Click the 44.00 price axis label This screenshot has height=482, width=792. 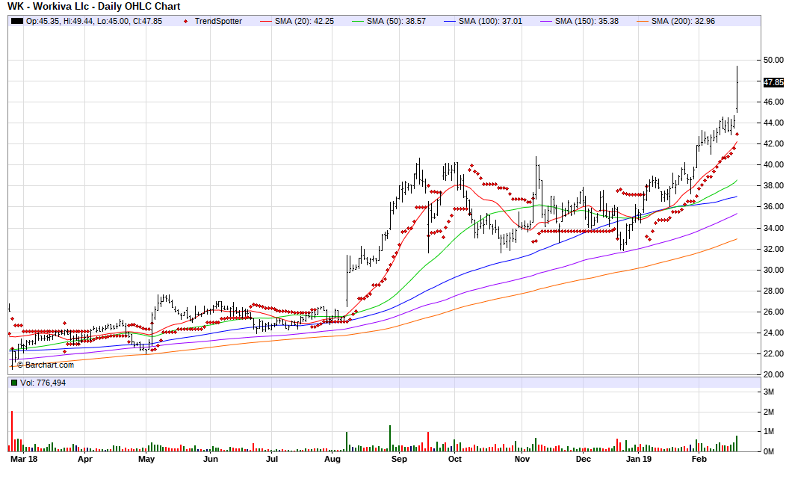pyautogui.click(x=773, y=123)
